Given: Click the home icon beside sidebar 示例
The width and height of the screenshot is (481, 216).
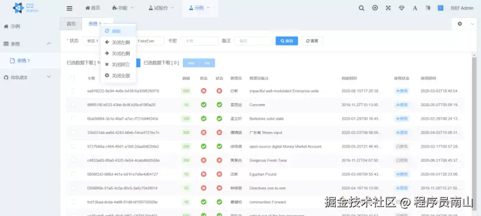Looking at the screenshot, I should pyautogui.click(x=6, y=27).
